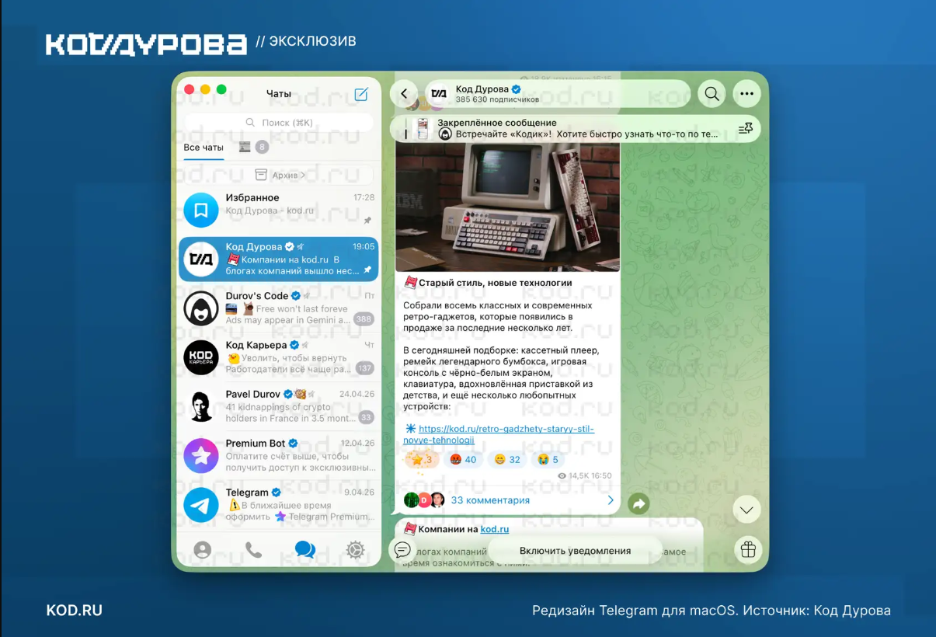
Task: Open the 33 комментария thread
Action: pos(508,500)
